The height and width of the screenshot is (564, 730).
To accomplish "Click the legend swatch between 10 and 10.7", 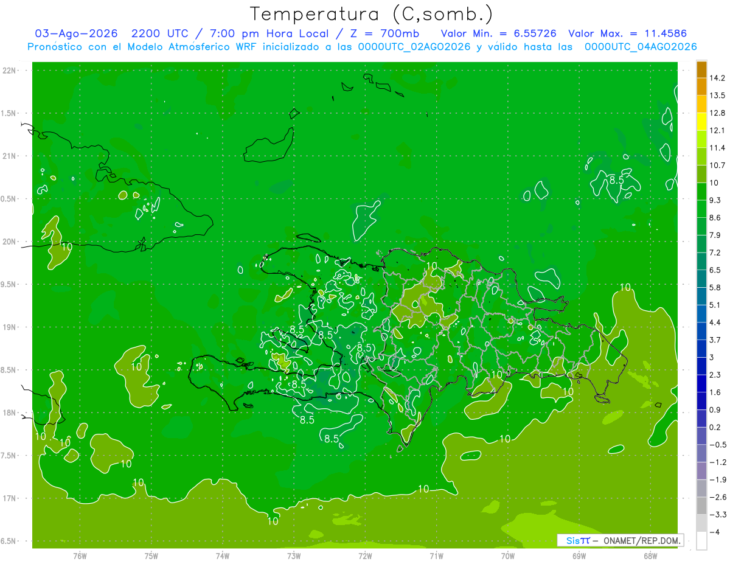I will point(701,174).
